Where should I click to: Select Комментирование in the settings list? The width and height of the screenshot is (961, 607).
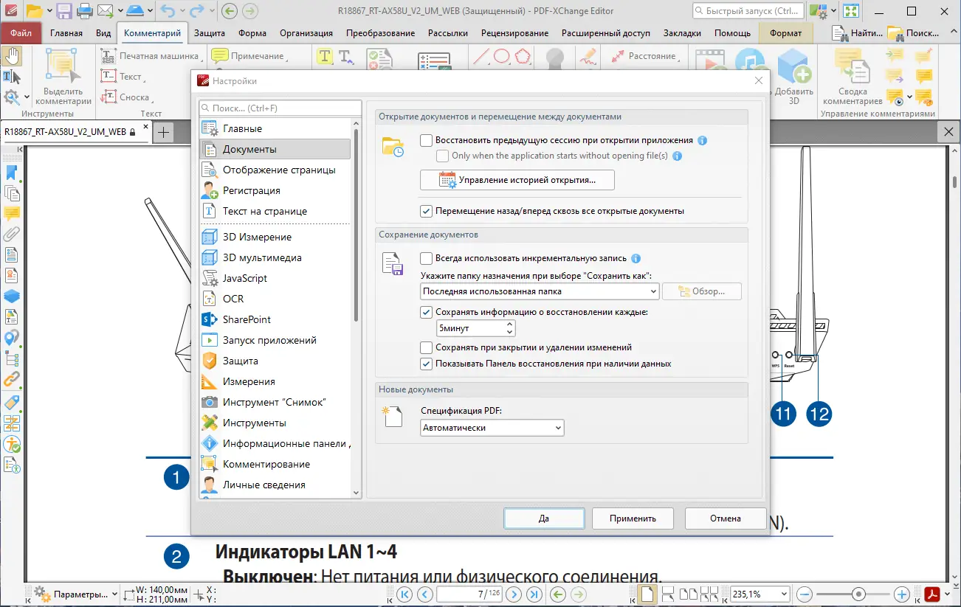pyautogui.click(x=275, y=464)
